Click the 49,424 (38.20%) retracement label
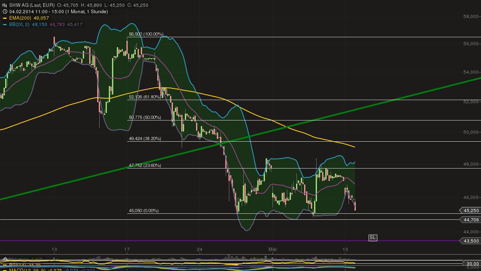481x271 pixels. (144, 139)
